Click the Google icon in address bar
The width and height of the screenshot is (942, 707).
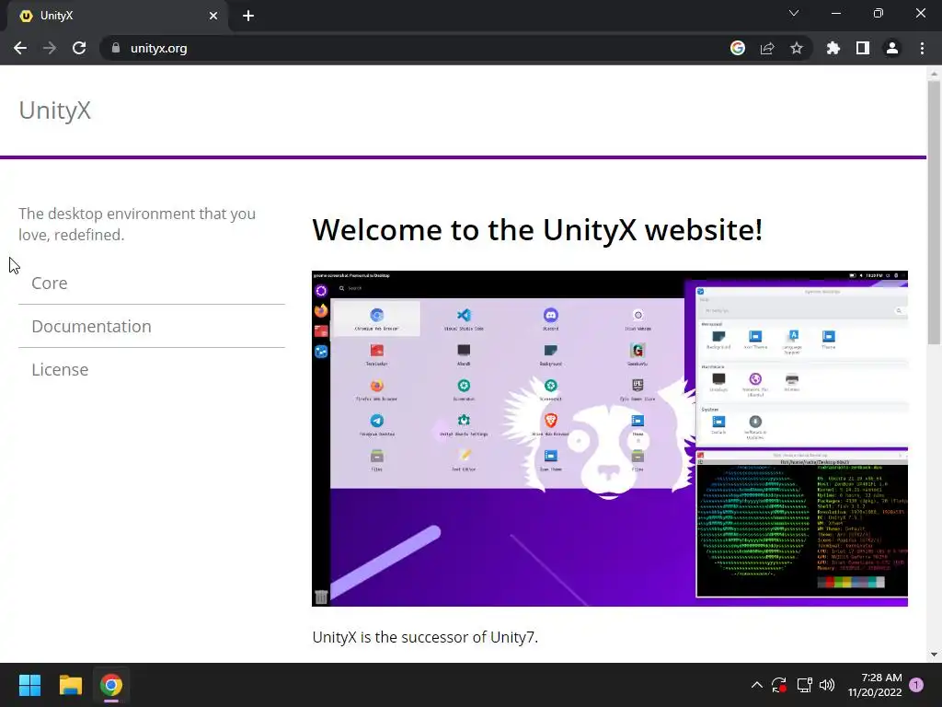737,48
